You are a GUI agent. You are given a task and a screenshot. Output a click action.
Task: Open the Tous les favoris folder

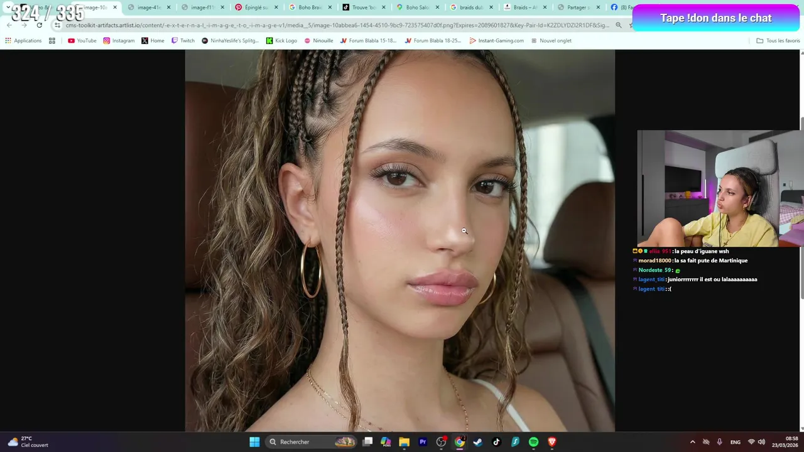778,41
